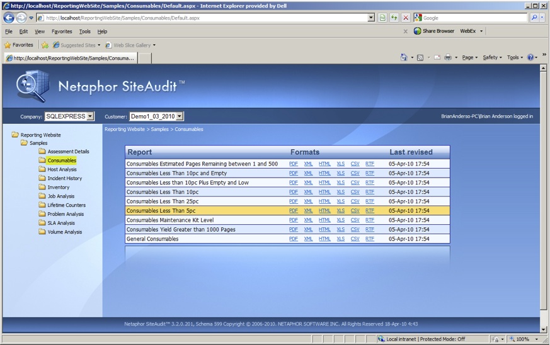Screen dimensions: 550x345
Task: Click the Add to Favorites Bar icon
Action: pos(45,45)
